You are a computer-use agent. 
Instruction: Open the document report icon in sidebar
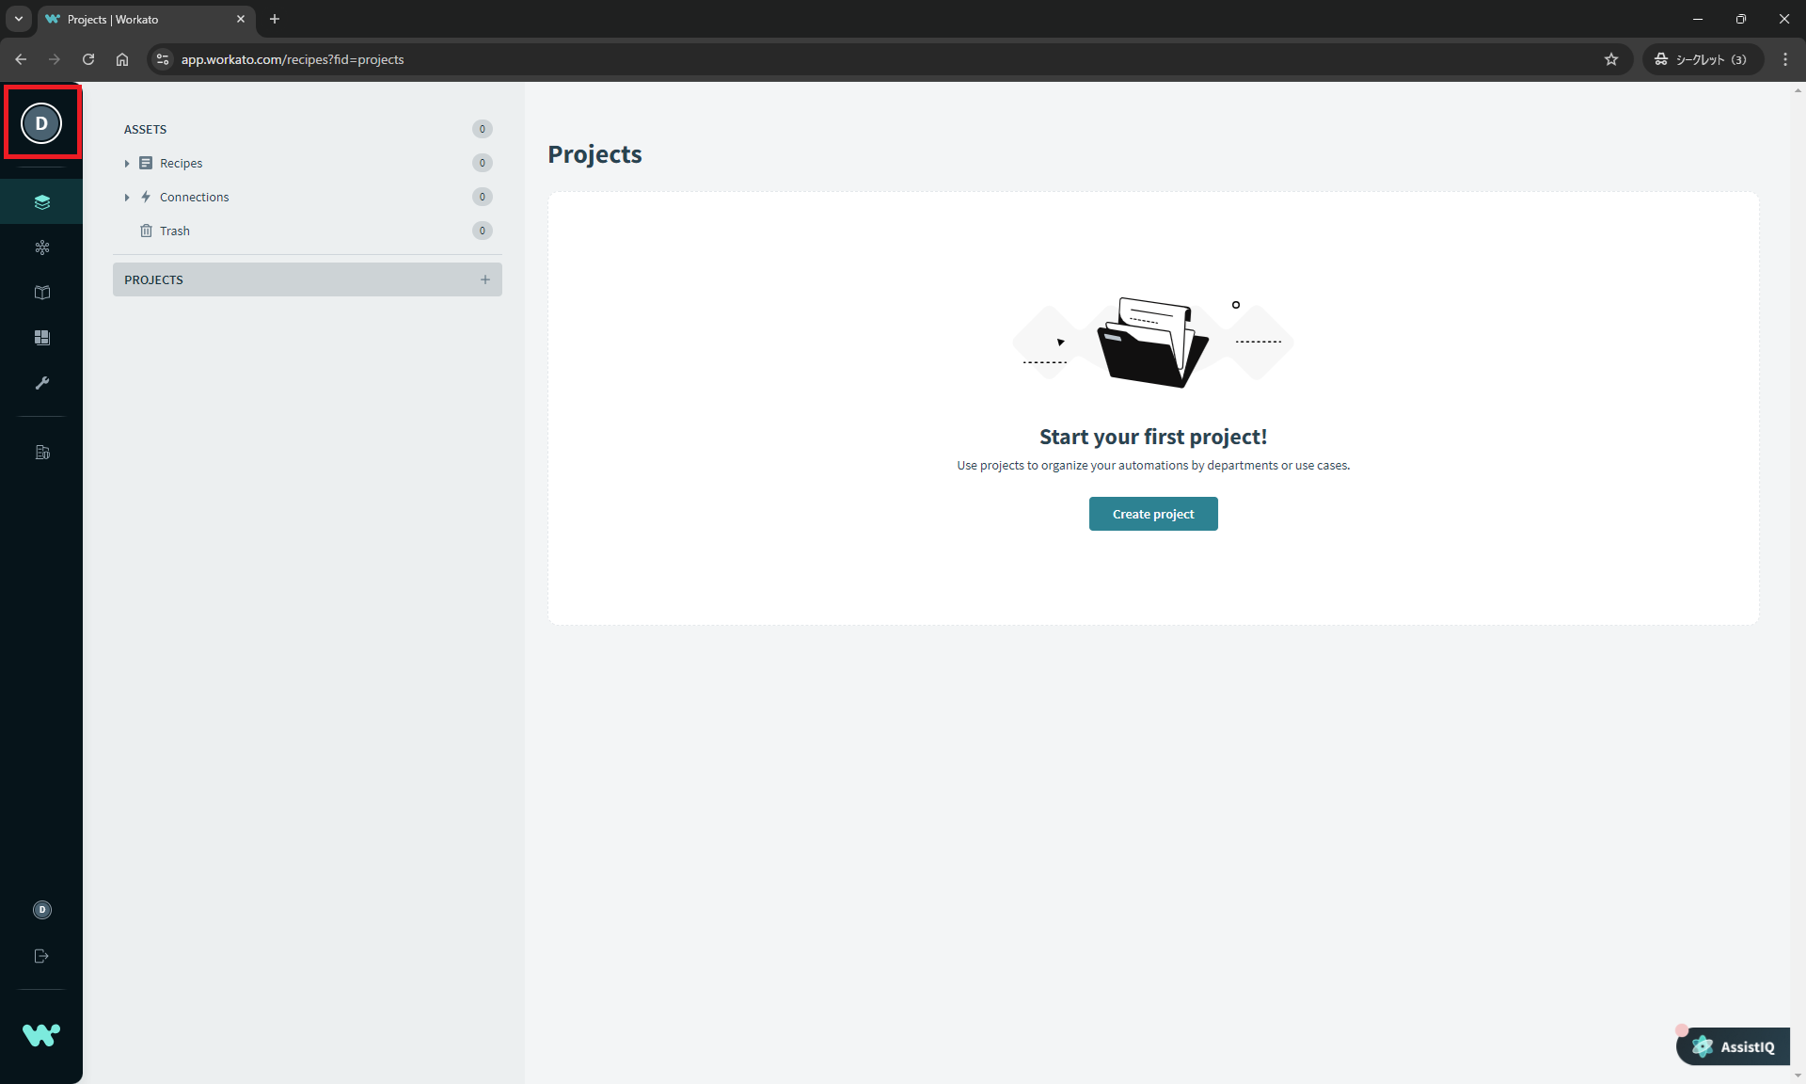pyautogui.click(x=41, y=453)
